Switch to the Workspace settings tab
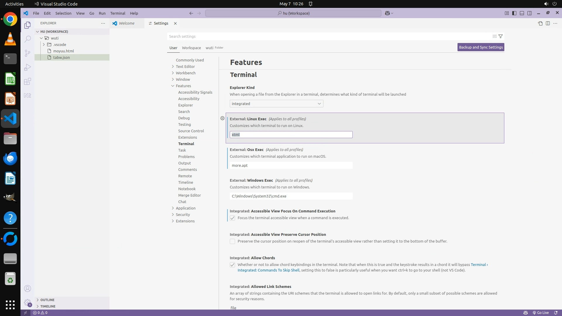The height and width of the screenshot is (316, 562). click(191, 48)
